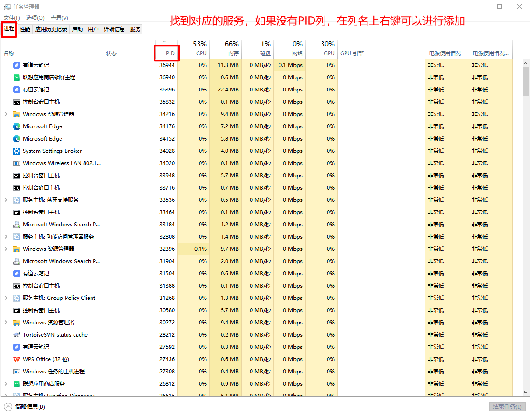Click the 有道云笔记 icon in row PID 36396
This screenshot has width=530, height=418.
coord(17,89)
